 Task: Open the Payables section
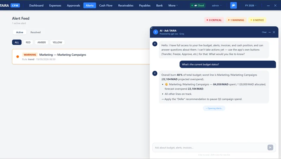coord(145,5)
